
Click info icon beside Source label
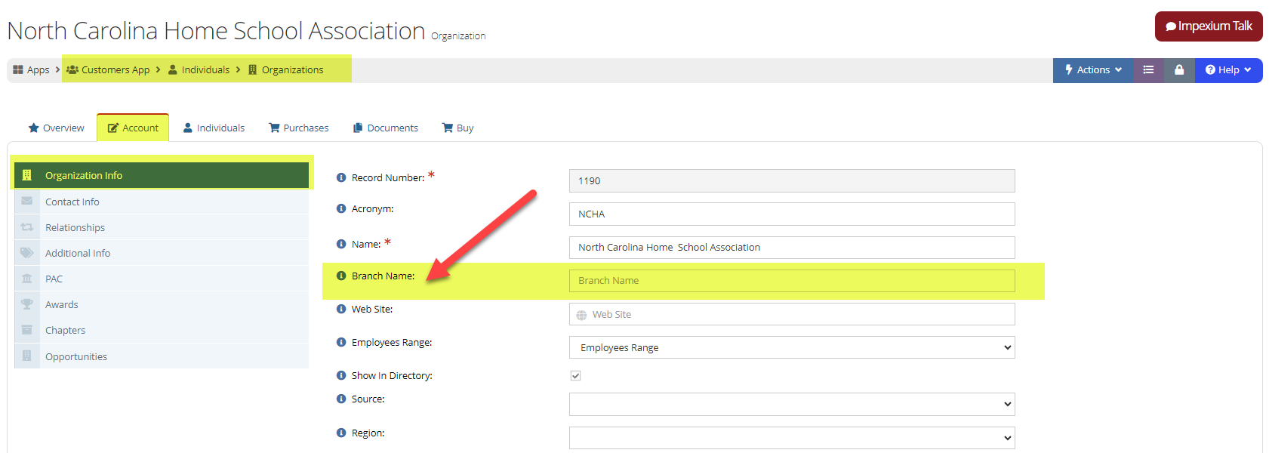[341, 399]
